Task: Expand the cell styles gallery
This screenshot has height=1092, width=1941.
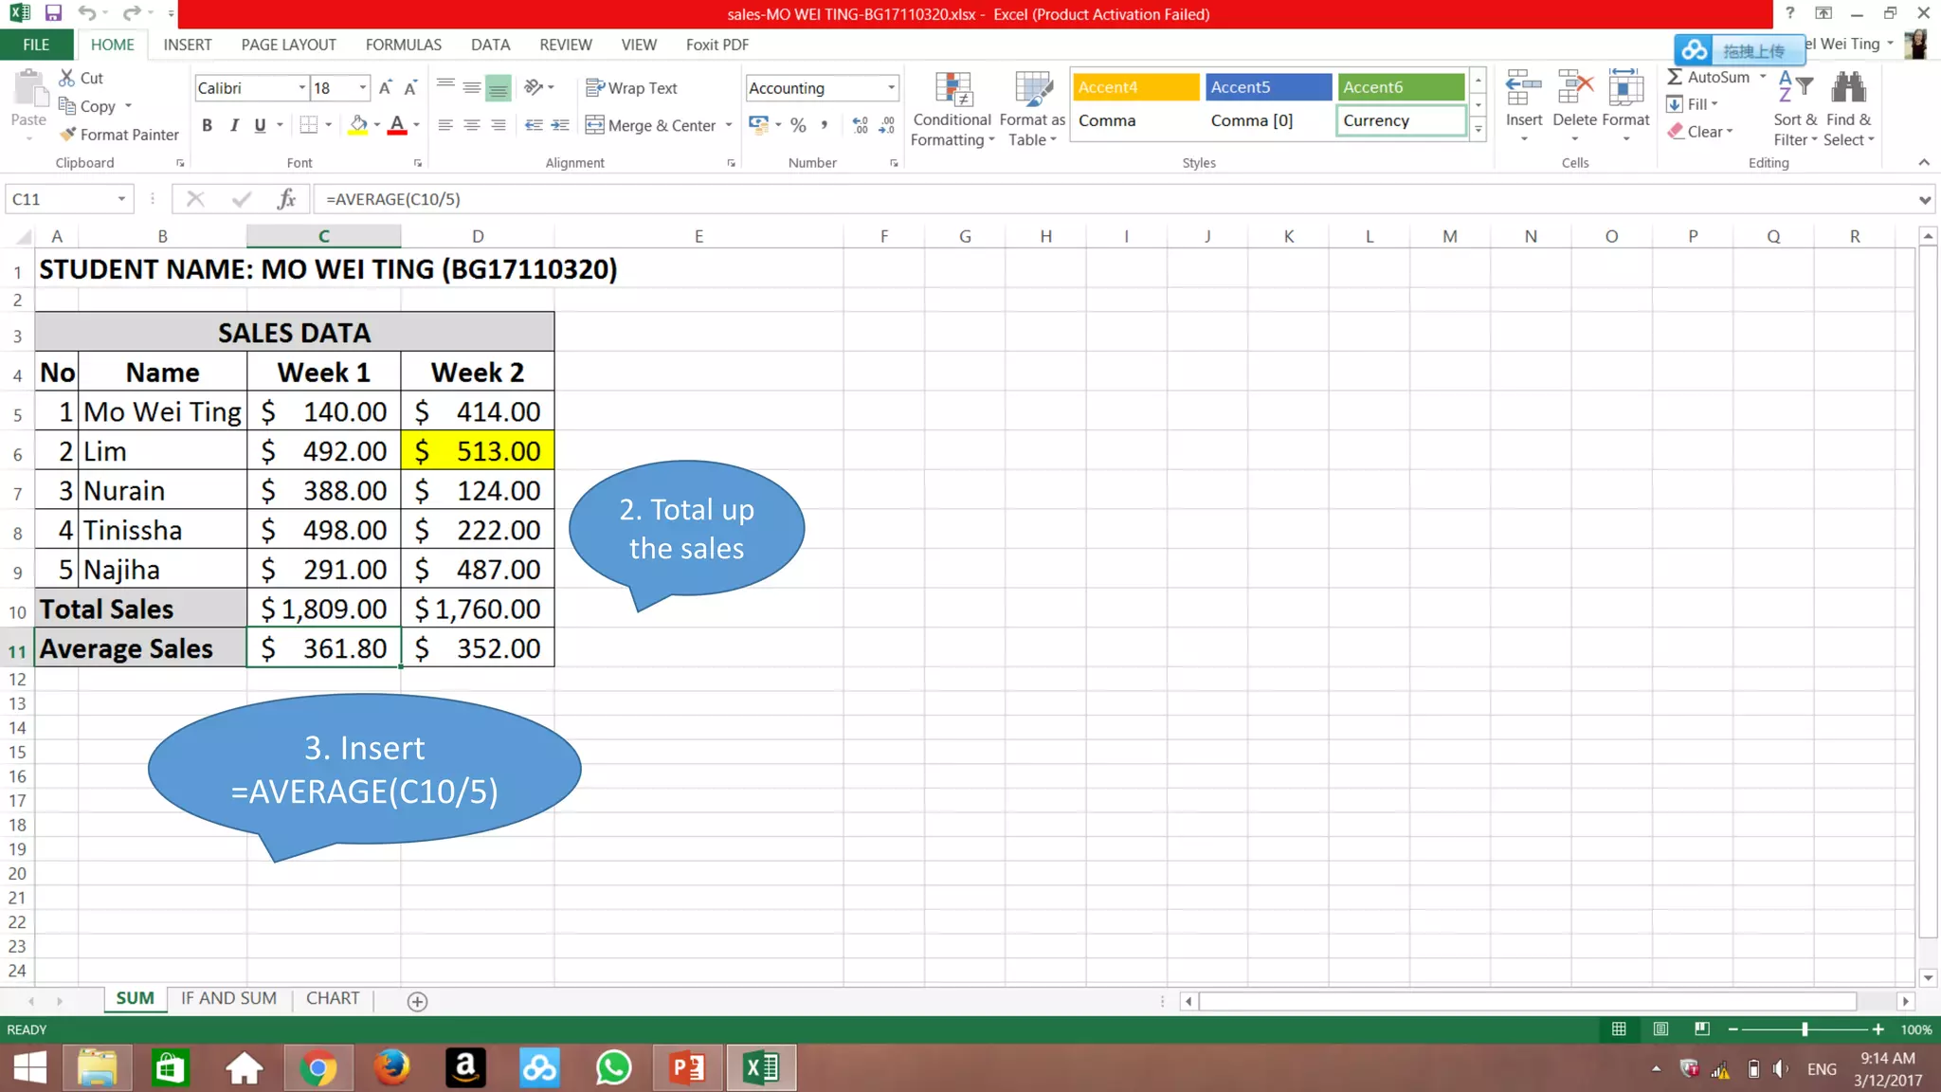Action: pos(1478,130)
